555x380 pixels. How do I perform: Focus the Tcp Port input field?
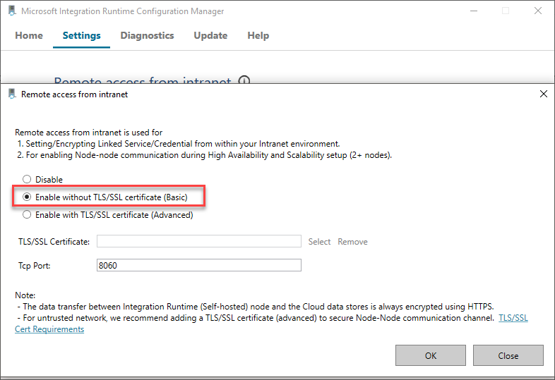[198, 265]
